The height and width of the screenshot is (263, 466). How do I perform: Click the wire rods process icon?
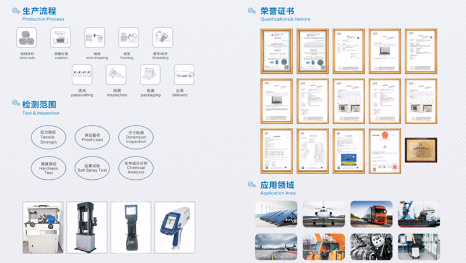click(27, 38)
